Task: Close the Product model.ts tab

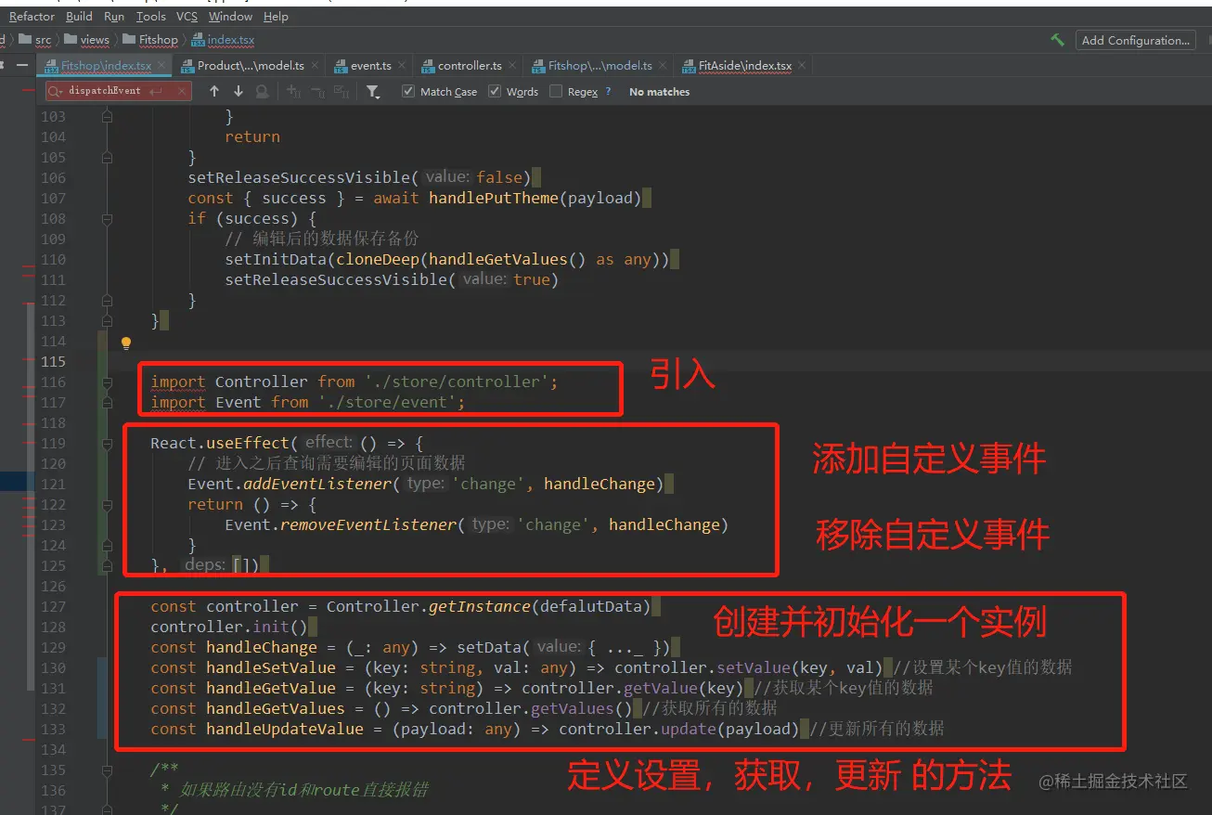Action: coord(316,66)
